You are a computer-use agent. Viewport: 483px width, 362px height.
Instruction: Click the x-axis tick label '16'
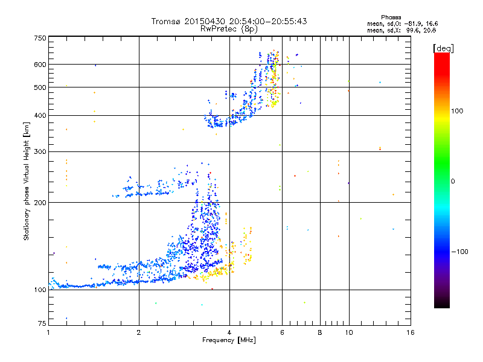[410, 332]
